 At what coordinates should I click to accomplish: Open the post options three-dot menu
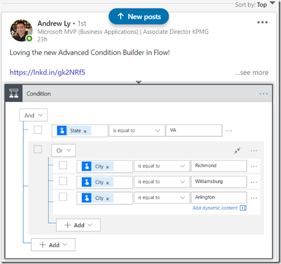tap(262, 22)
